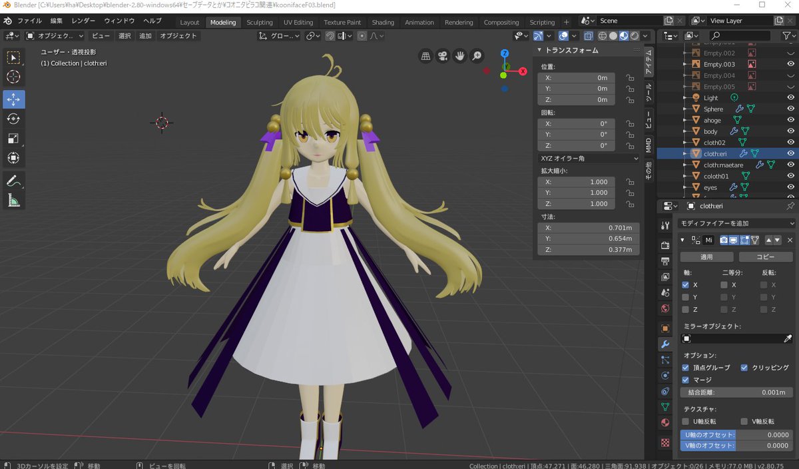Adjust the U軸のオフセット slider
The width and height of the screenshot is (799, 469).
click(x=736, y=434)
